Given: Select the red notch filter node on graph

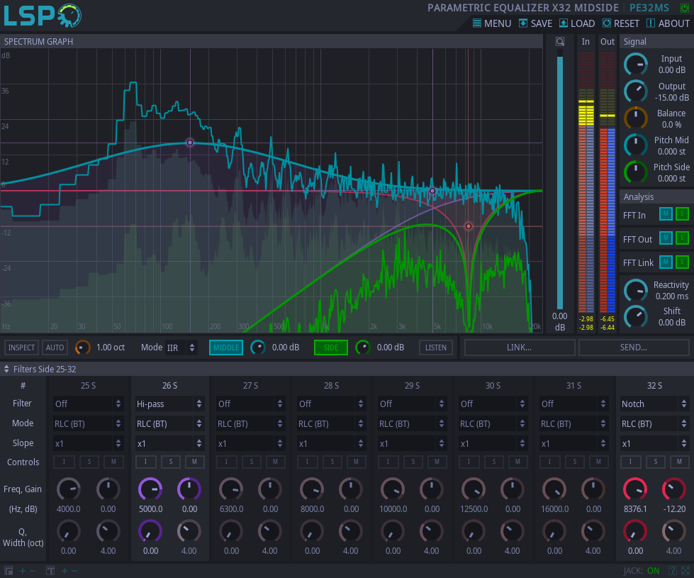Looking at the screenshot, I should tap(469, 226).
